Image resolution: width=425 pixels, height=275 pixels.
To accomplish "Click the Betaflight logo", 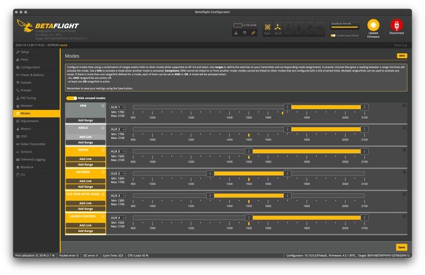I will tap(48, 26).
